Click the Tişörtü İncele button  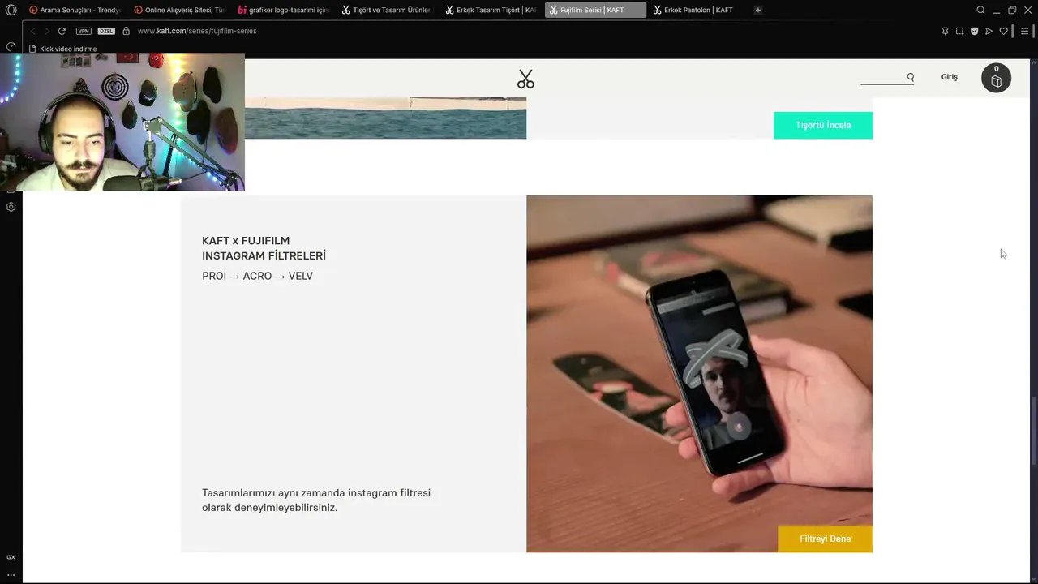click(x=823, y=125)
